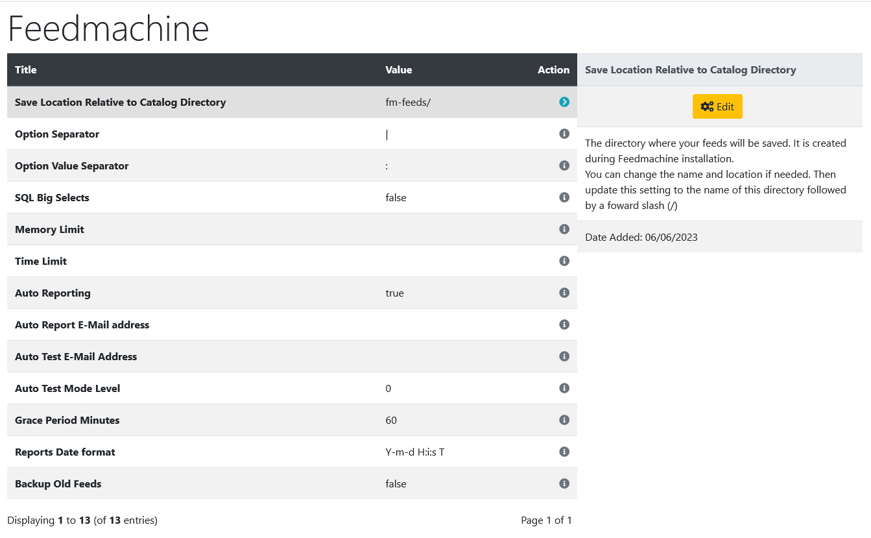Select info icon for Auto Report E-Mail address
Viewport: 871px width, 538px height.
pyautogui.click(x=564, y=324)
